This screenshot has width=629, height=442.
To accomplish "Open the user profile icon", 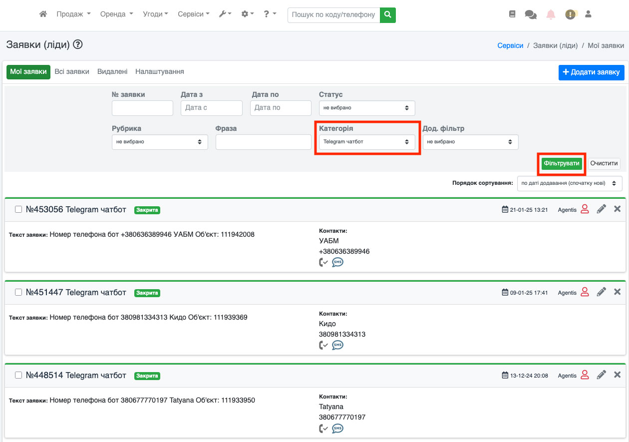I will click(588, 14).
